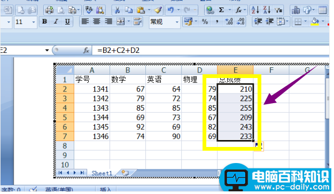This screenshot has height=194, width=334.
Task: Click the Paste clipboard icon
Action: (141, 10)
